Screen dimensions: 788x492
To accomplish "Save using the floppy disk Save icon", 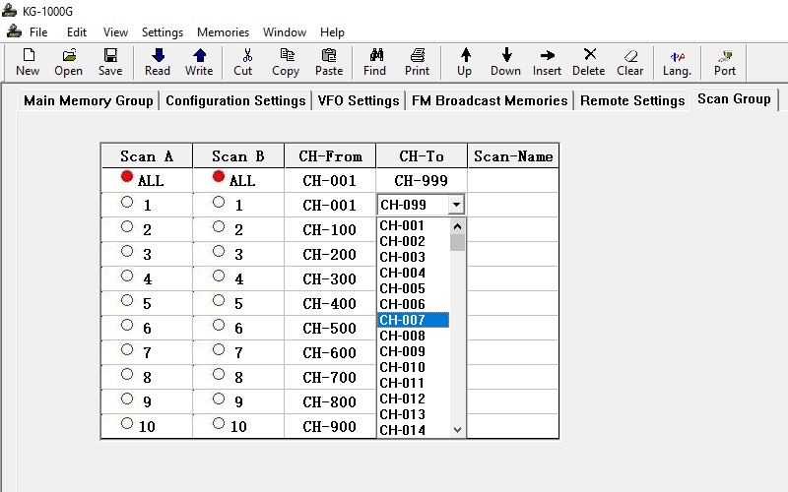I will (110, 62).
